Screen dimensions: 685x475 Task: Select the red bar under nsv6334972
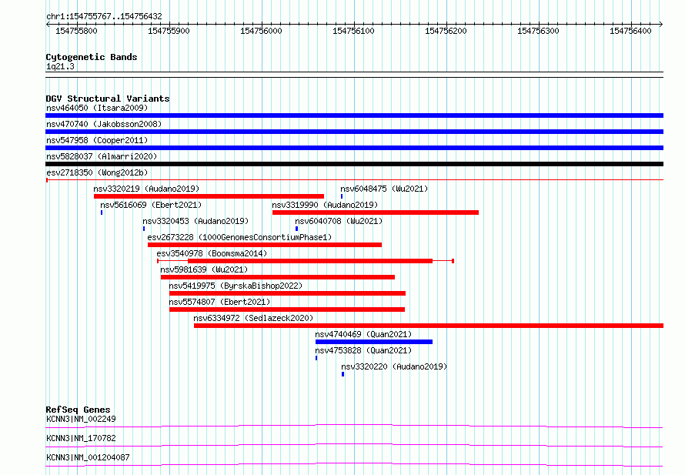click(429, 326)
